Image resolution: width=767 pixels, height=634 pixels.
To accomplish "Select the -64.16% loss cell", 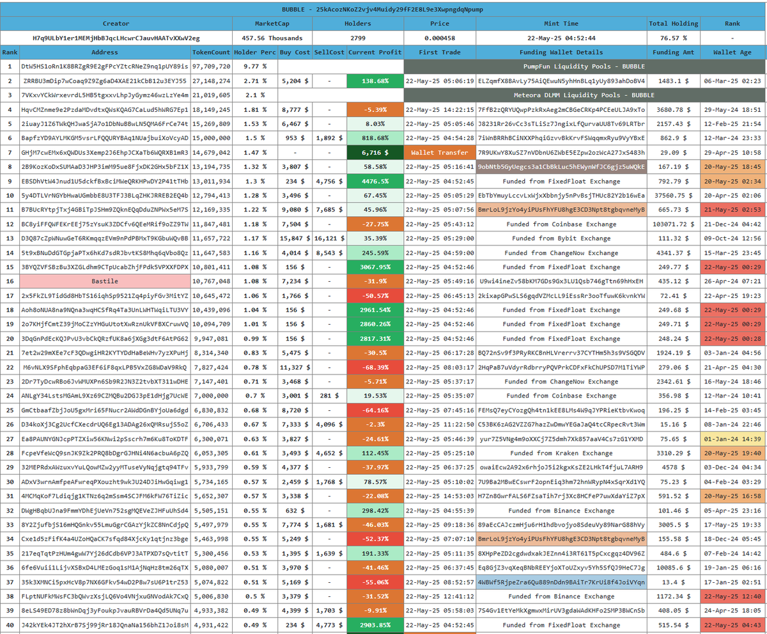I will pos(375,410).
